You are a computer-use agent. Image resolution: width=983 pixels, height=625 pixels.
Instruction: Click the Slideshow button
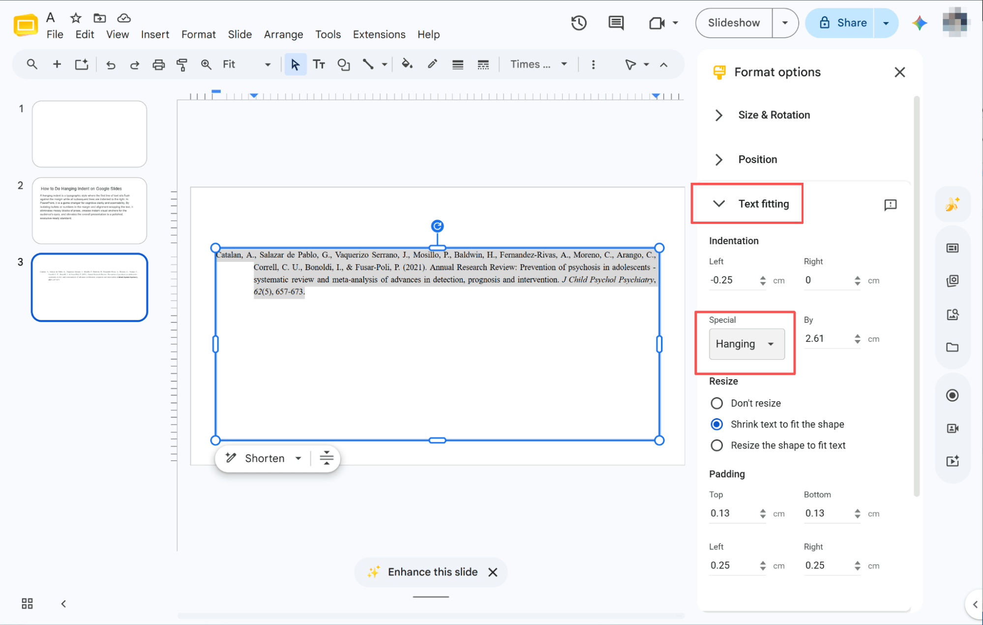coord(734,23)
